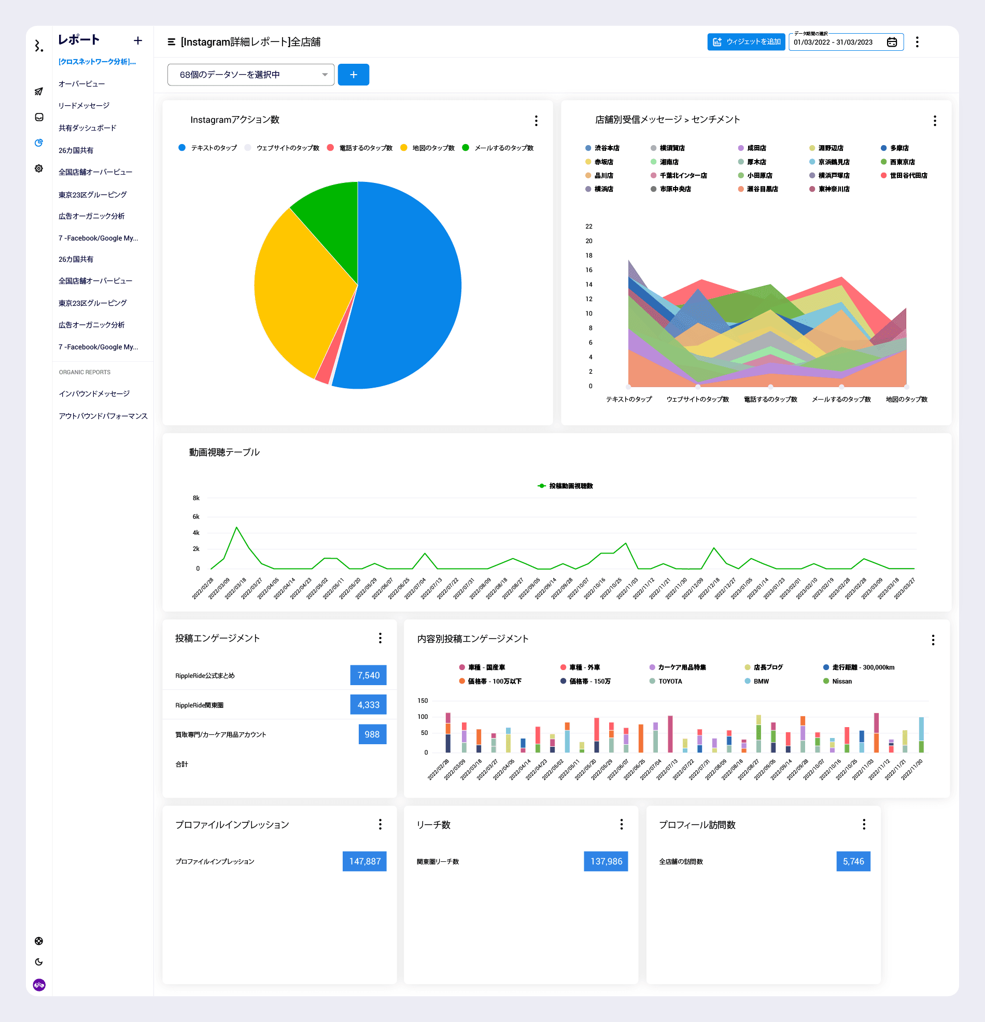Open settings gear icon in sidebar
The width and height of the screenshot is (985, 1022).
pos(38,168)
